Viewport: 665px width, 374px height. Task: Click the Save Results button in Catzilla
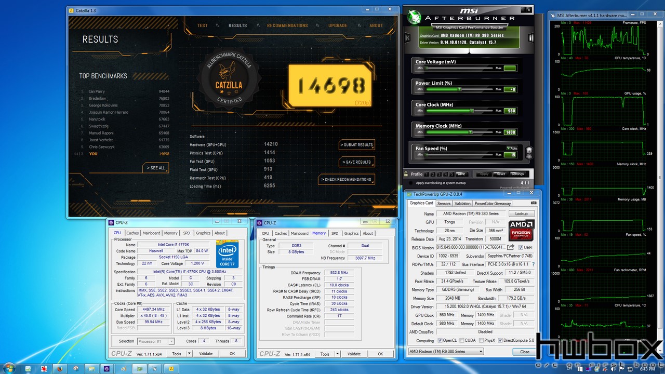coord(356,162)
